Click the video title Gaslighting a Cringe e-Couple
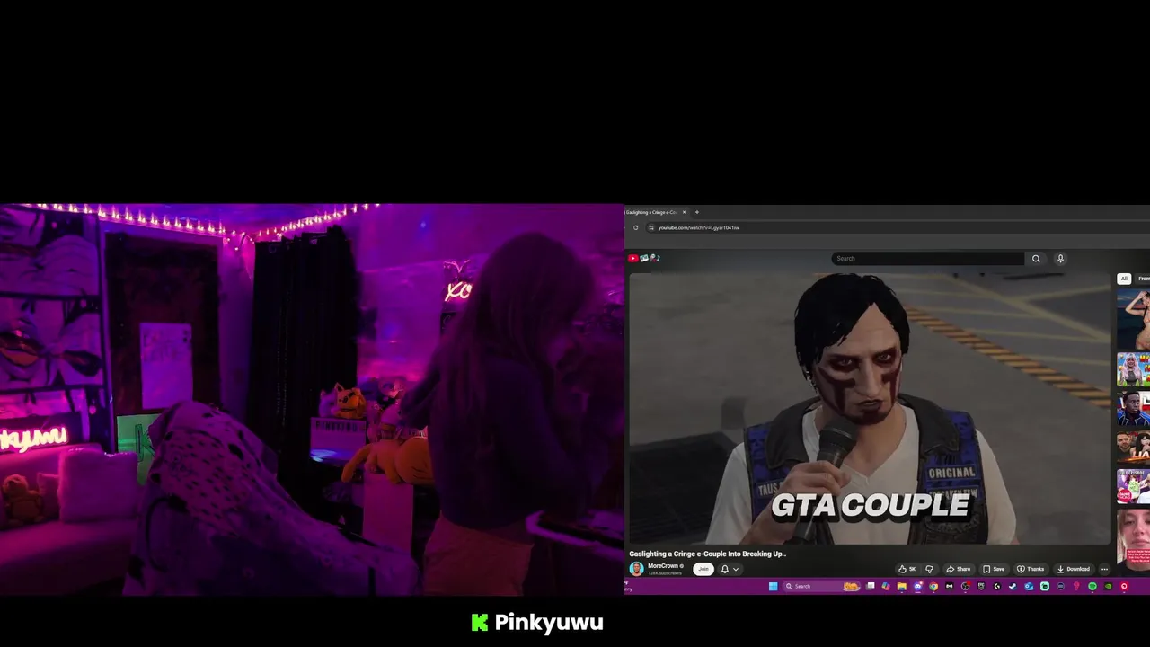 coord(707,554)
